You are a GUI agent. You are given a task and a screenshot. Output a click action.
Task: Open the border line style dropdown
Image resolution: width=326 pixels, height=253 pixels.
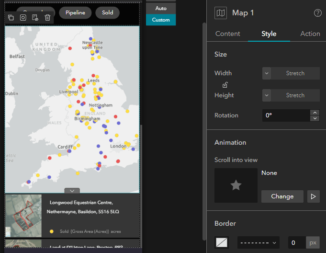coord(259,243)
